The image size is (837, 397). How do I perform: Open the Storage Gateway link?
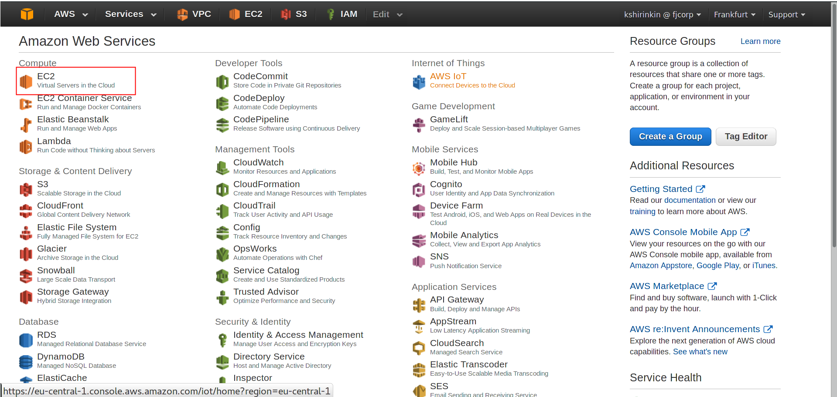pyautogui.click(x=73, y=292)
